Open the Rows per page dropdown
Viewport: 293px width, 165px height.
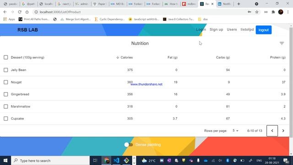click(235, 131)
